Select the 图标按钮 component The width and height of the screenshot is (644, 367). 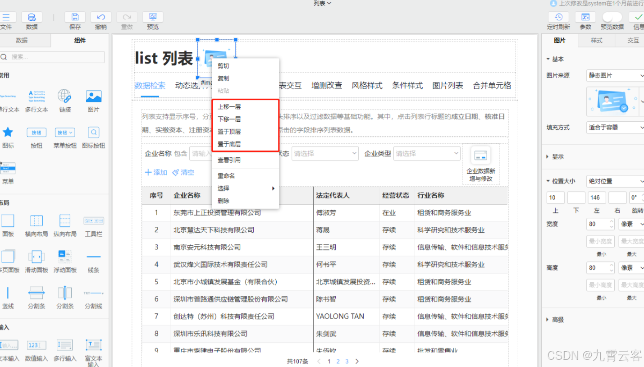(93, 137)
